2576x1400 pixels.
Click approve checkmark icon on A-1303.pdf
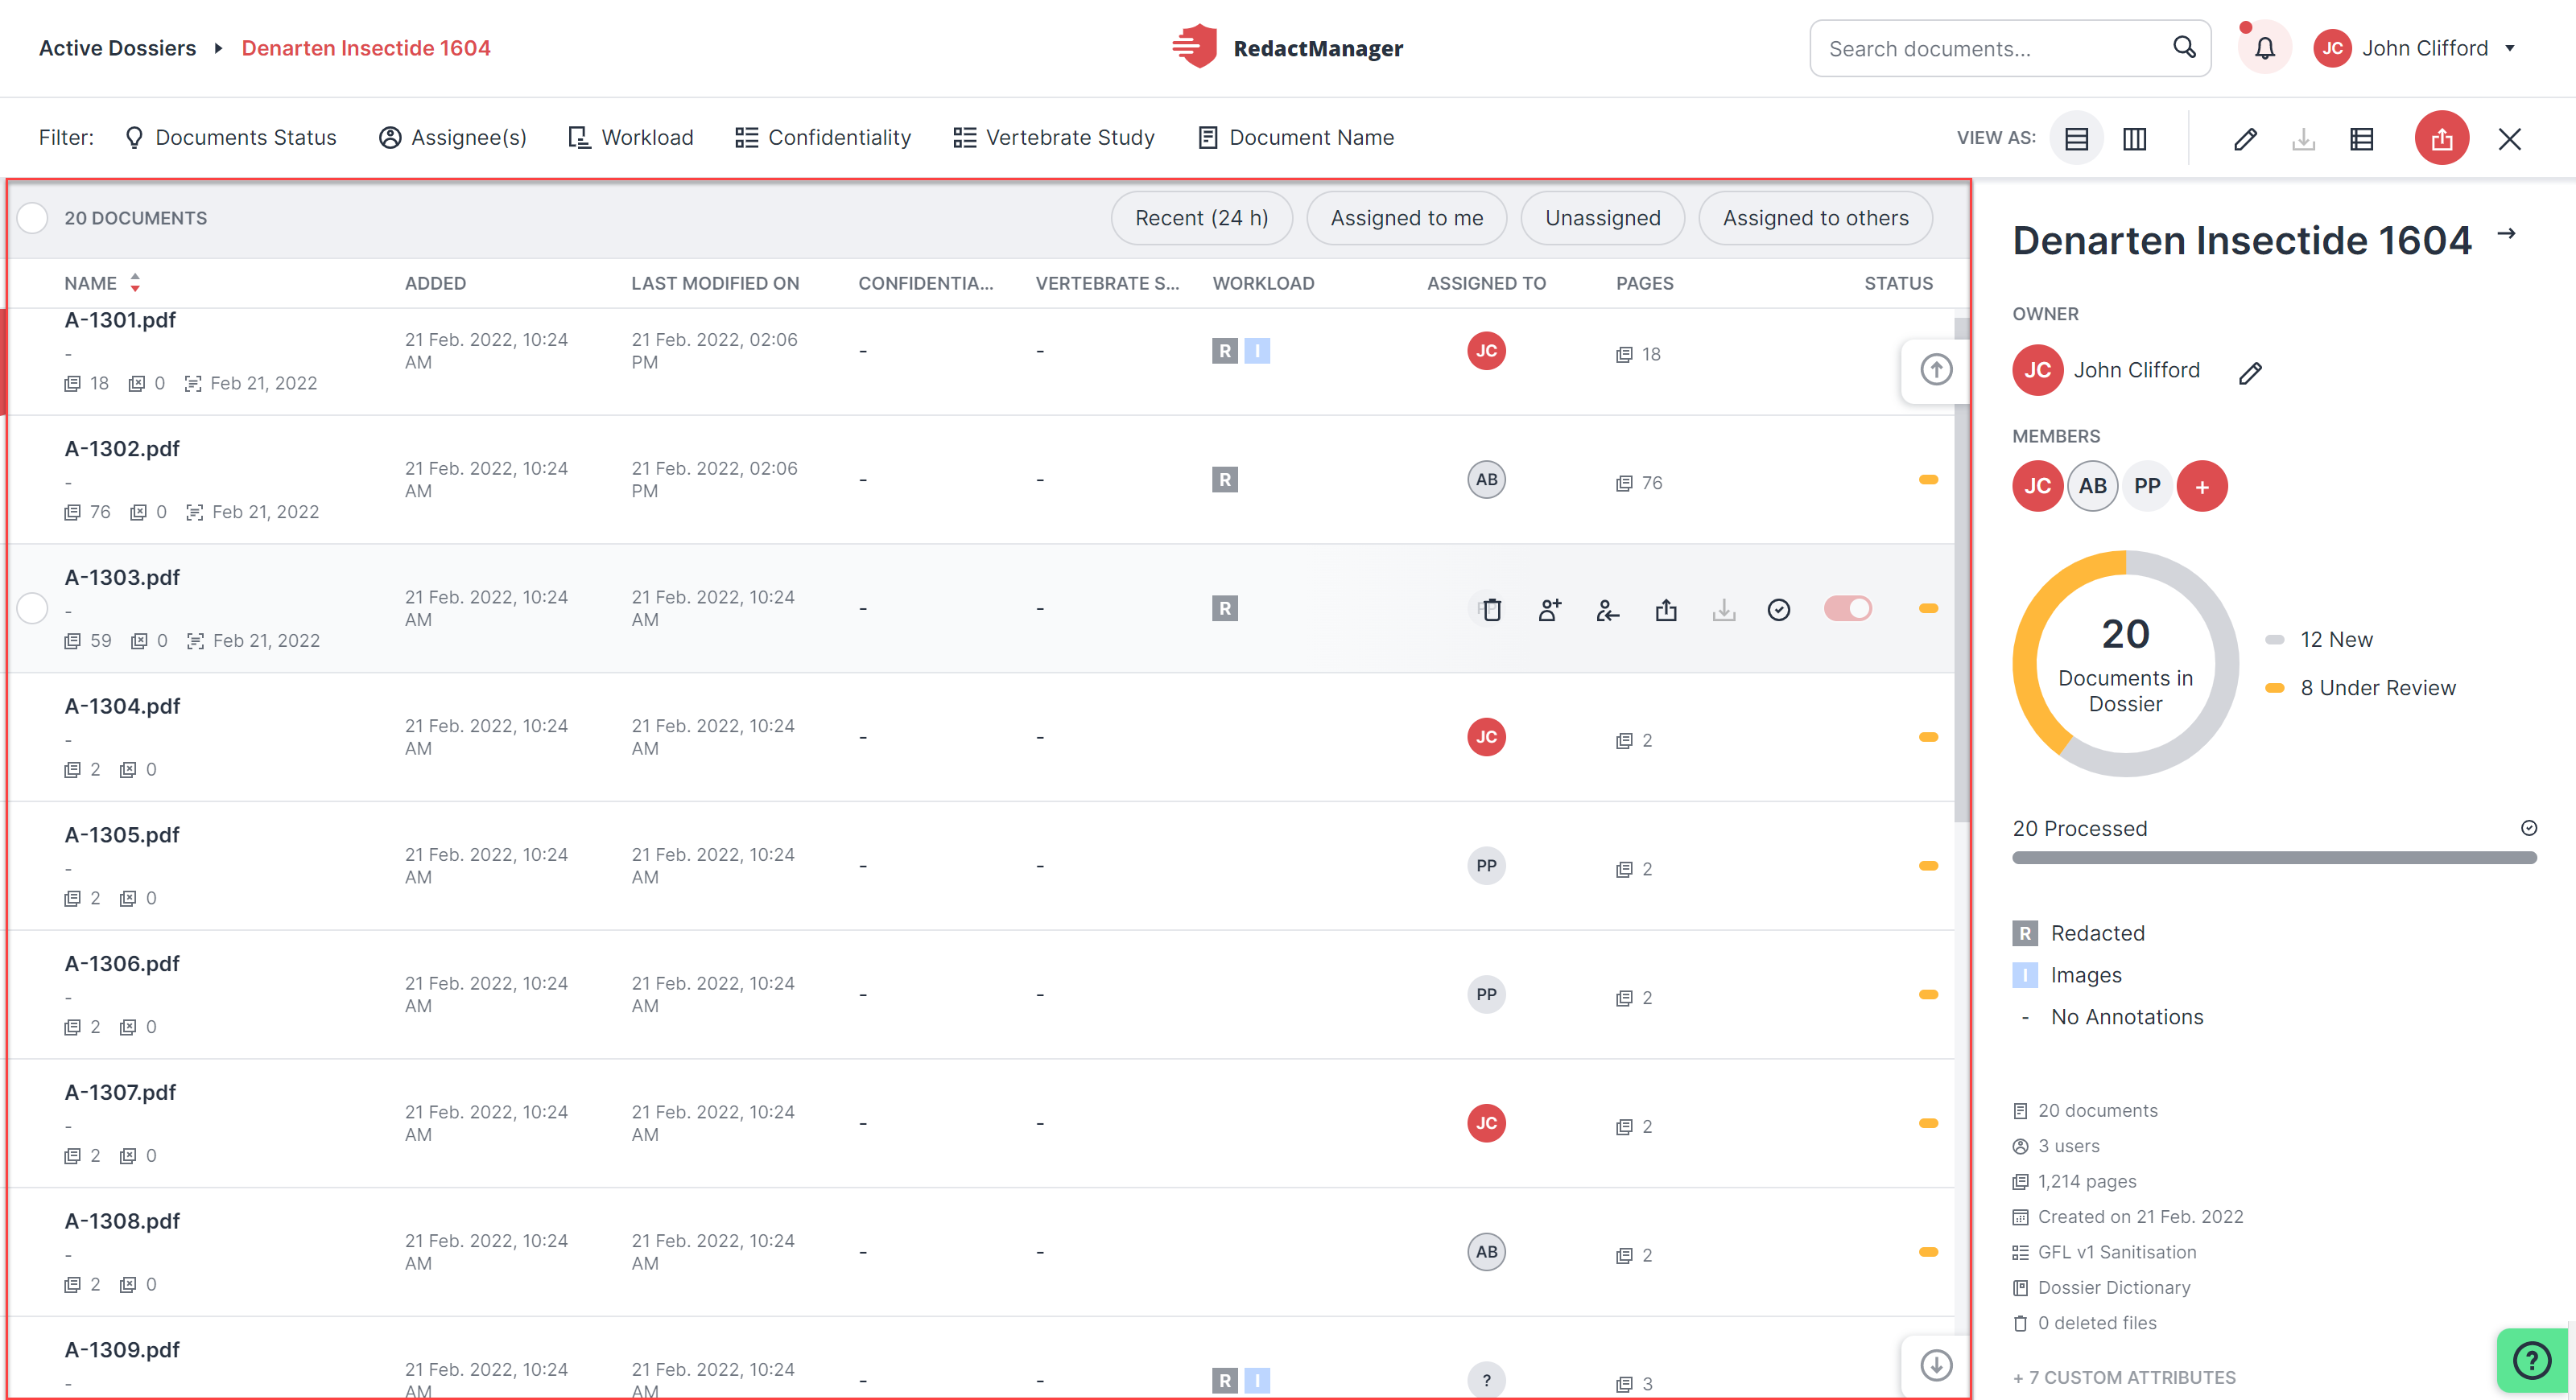(x=1778, y=608)
